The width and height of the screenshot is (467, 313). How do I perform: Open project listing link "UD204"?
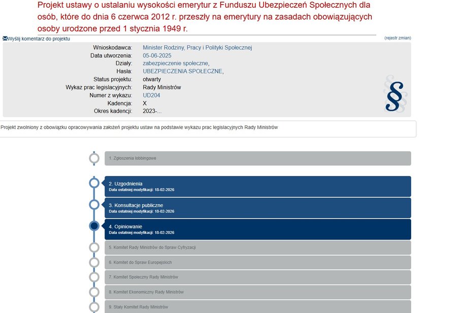point(150,95)
